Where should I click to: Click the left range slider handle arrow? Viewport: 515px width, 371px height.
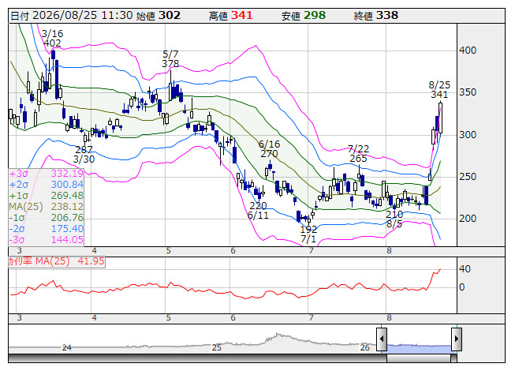point(382,339)
